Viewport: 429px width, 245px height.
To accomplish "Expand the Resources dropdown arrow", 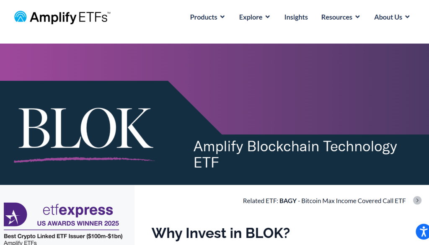I will 357,17.
